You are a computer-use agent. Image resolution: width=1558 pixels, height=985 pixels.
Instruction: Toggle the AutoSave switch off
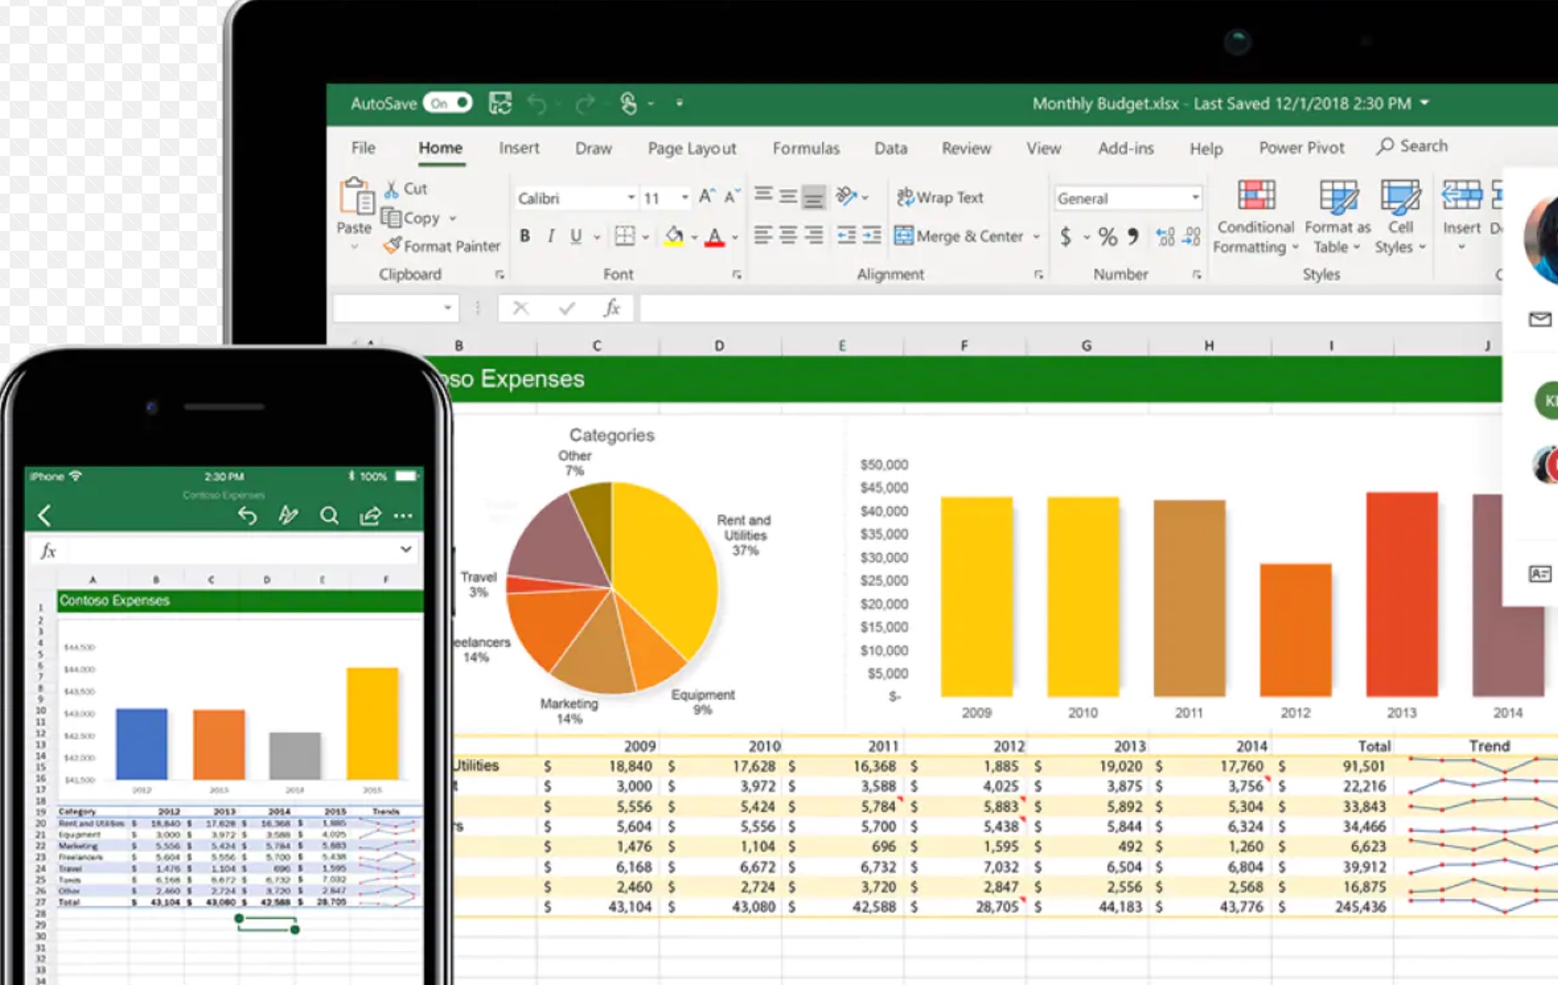[447, 103]
